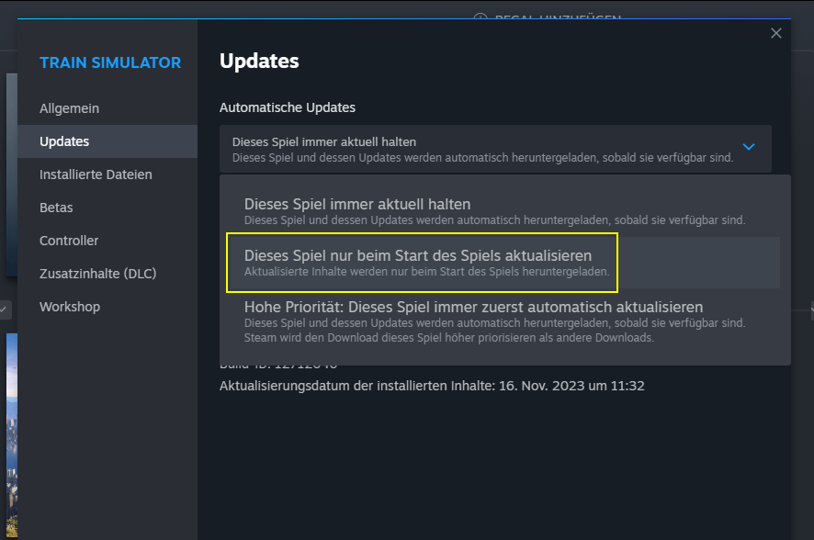Go to the Betas section
This screenshot has height=540, width=814.
107,208
